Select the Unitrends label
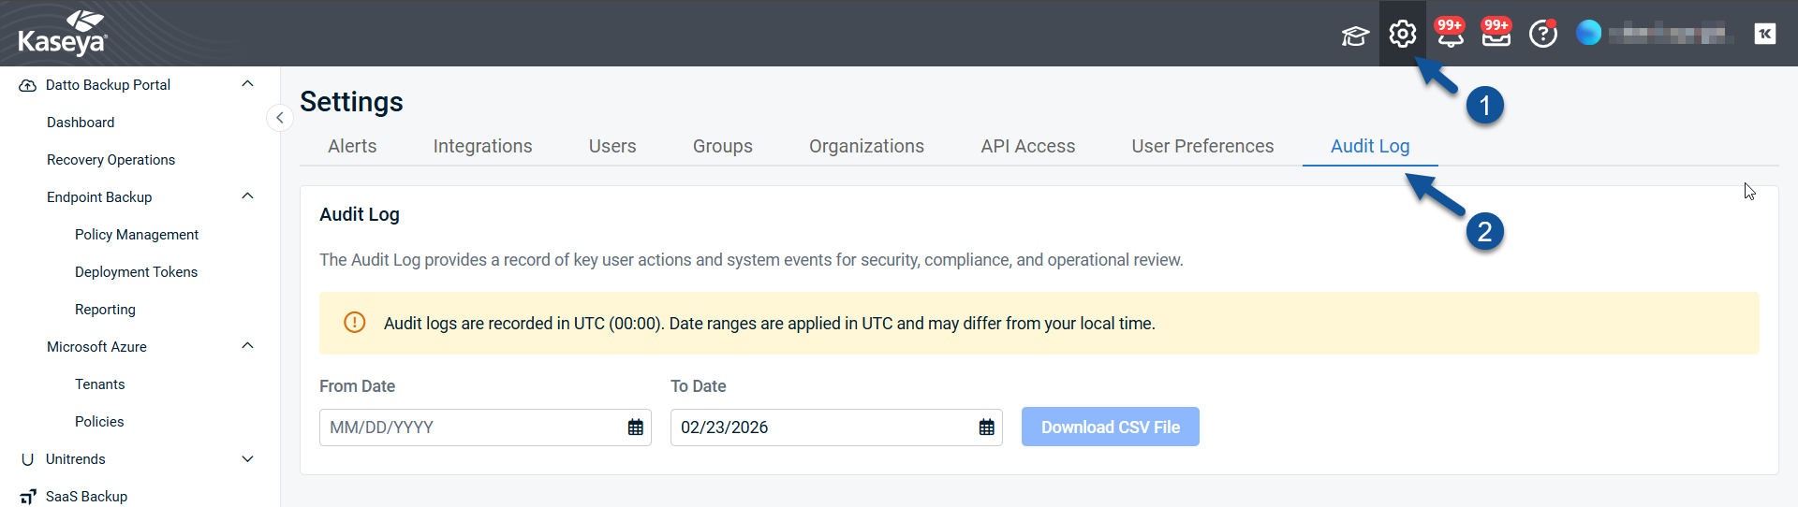Screen dimensions: 1798x507 (x=75, y=459)
